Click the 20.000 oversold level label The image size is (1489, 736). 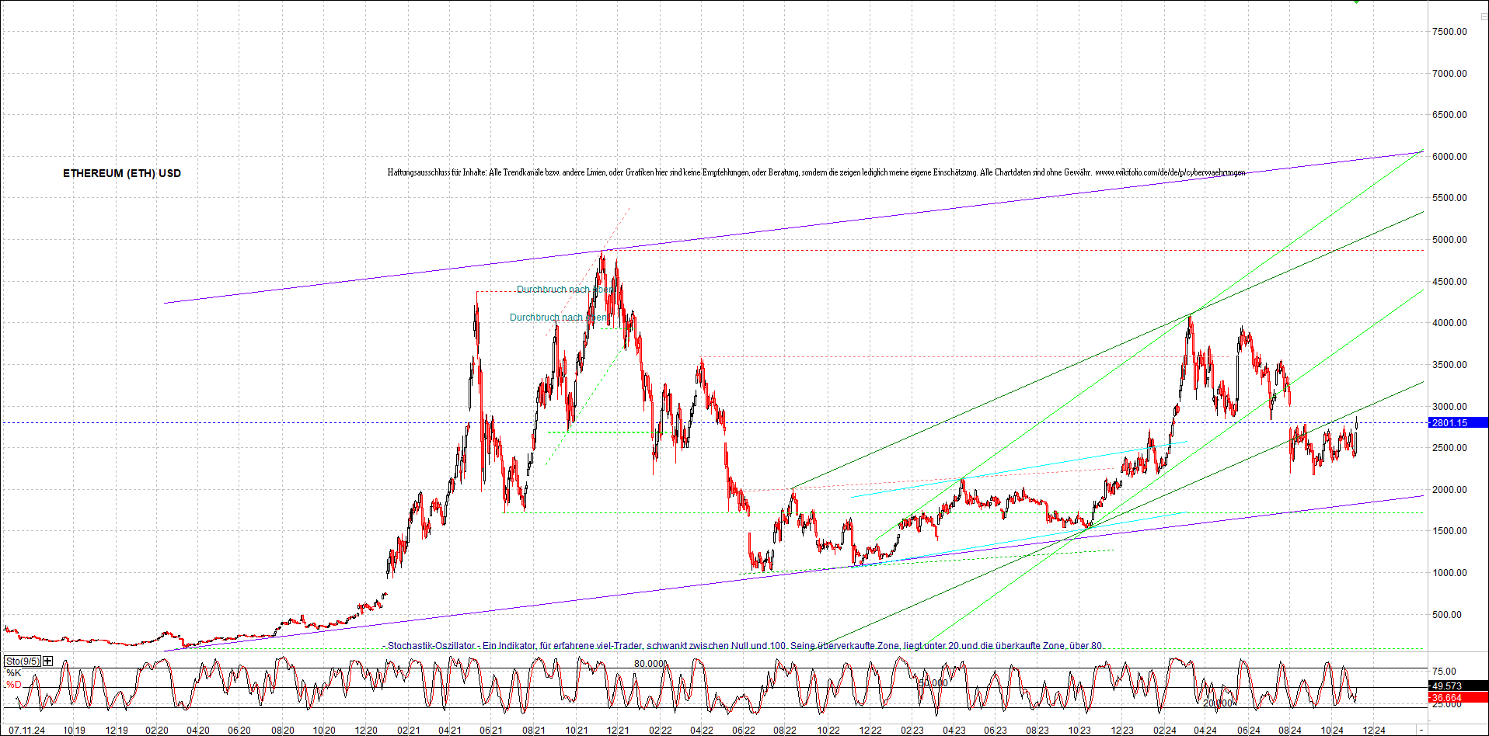tap(1218, 703)
